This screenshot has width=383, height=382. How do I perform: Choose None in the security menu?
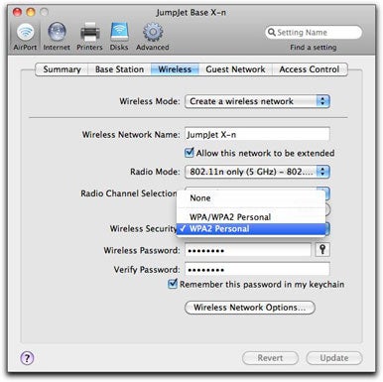[251, 198]
